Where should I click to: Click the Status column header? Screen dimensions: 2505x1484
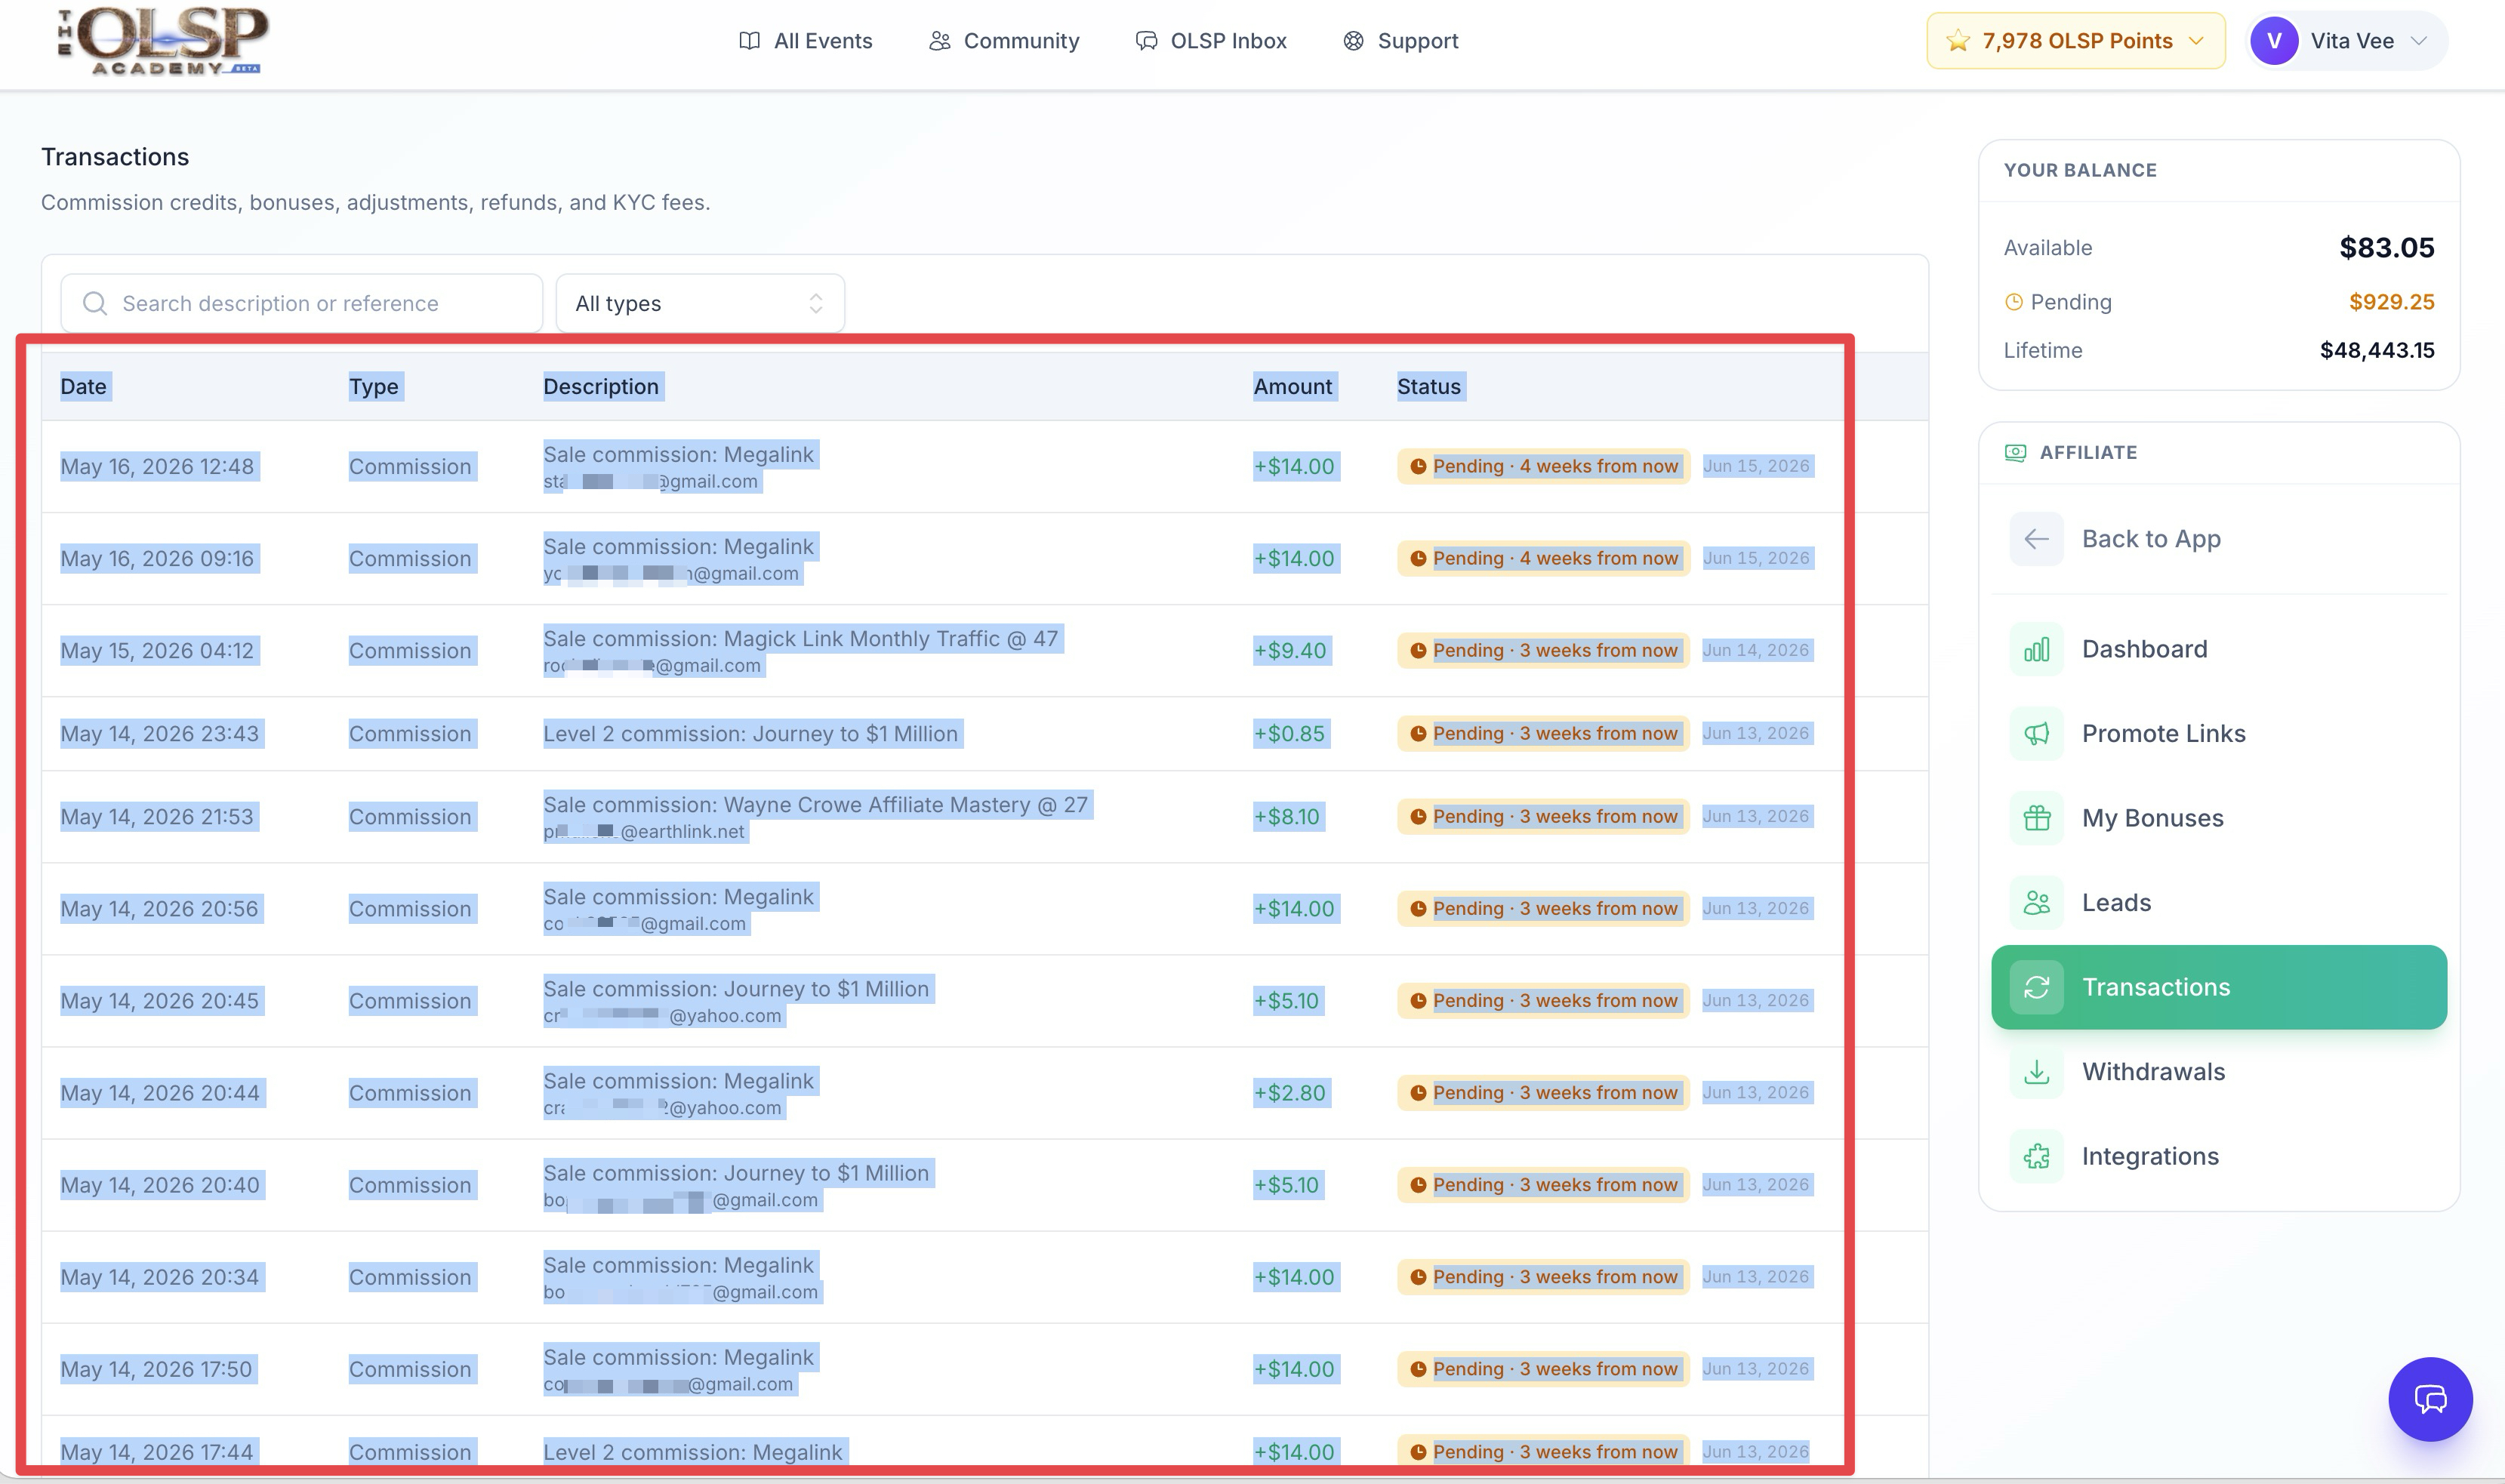[1429, 387]
